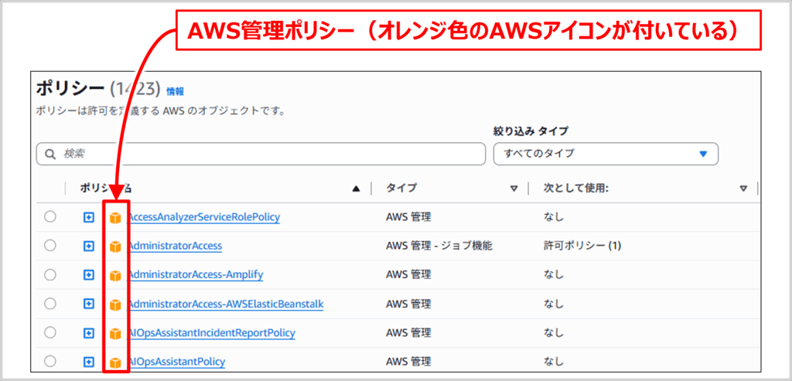Sort by タイプ column arrow
Viewport: 792px width, 381px height.
point(514,189)
